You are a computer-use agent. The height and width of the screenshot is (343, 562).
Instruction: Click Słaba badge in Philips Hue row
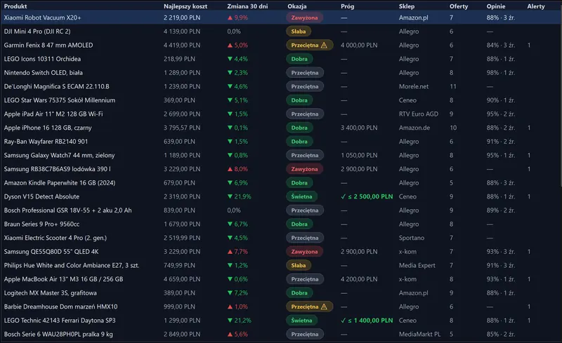pyautogui.click(x=298, y=265)
